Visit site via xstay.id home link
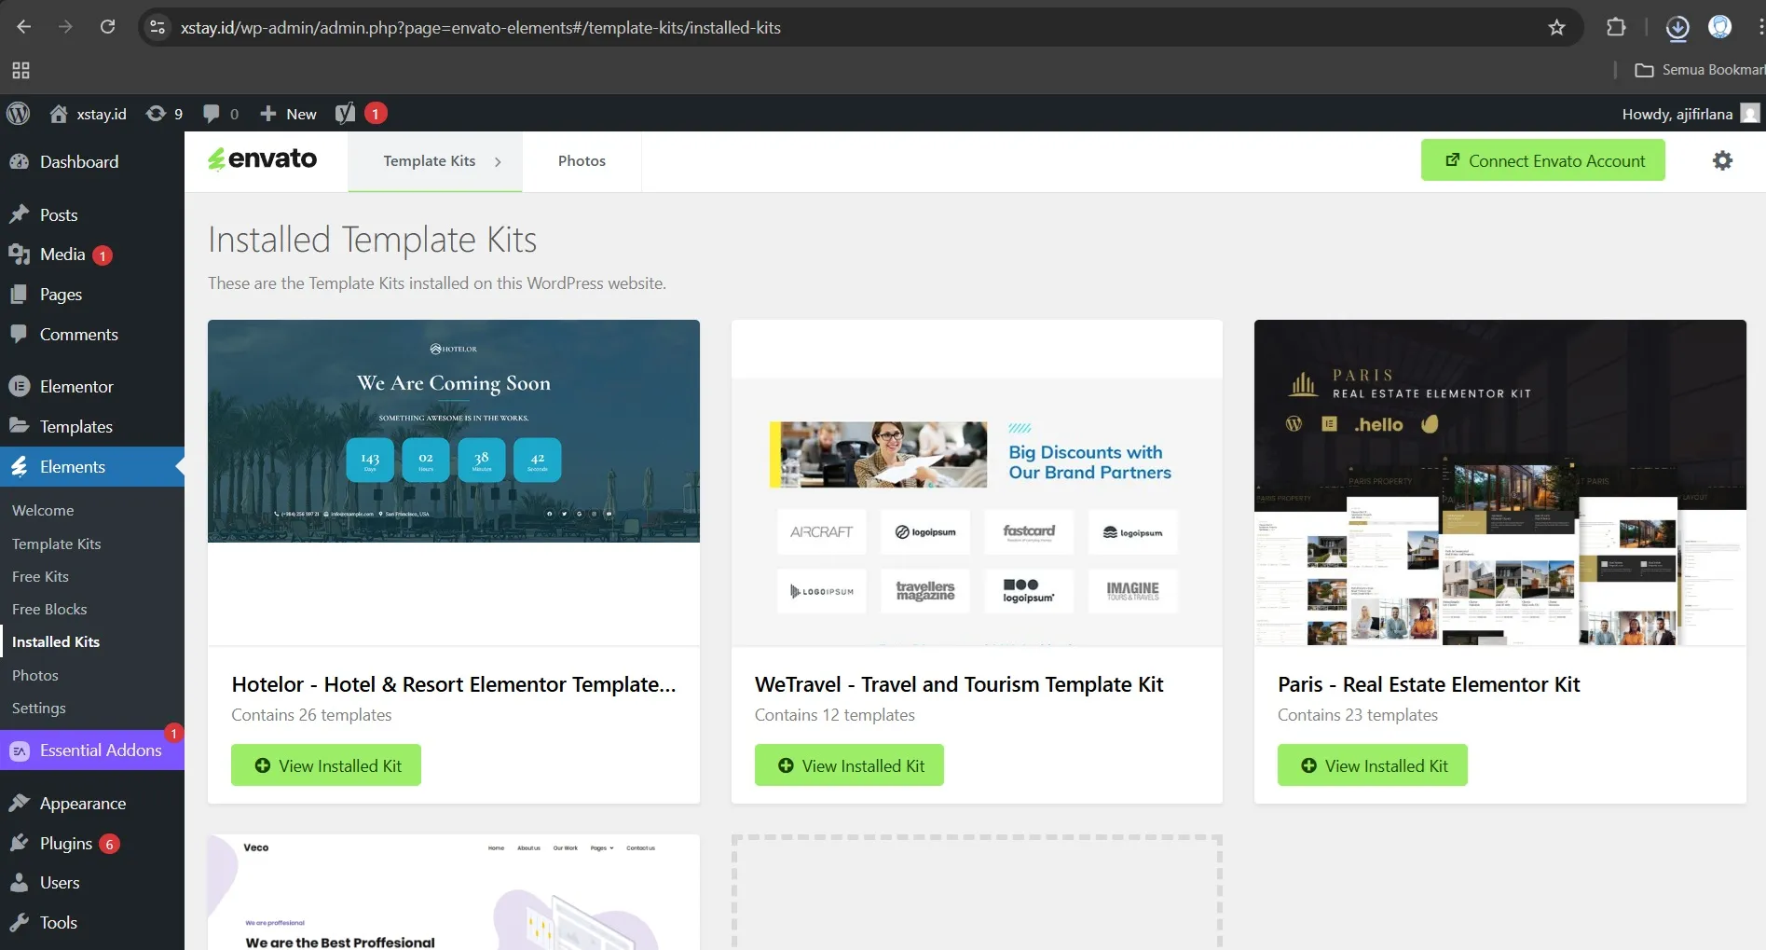The image size is (1766, 950). [89, 114]
